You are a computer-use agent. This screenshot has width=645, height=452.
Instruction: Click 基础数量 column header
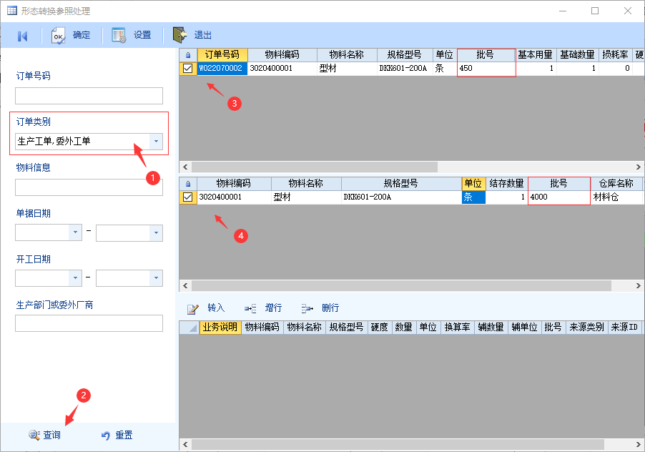coord(578,54)
